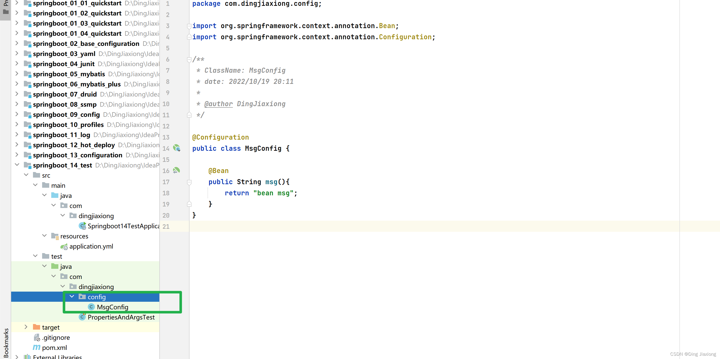Collapse the config package
720x359 pixels.
pyautogui.click(x=72, y=296)
